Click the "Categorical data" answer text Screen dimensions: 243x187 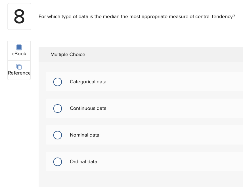coord(88,82)
